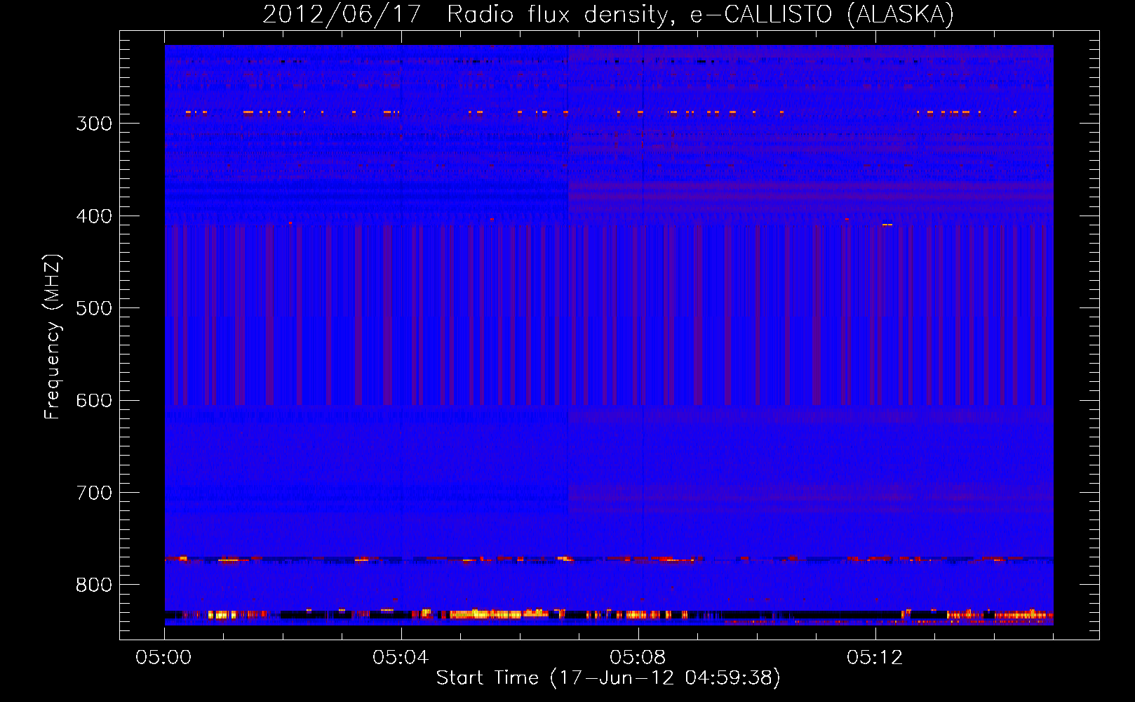Click the 400 frequency tick label
Viewport: 1135px width, 702px height.
[x=94, y=216]
